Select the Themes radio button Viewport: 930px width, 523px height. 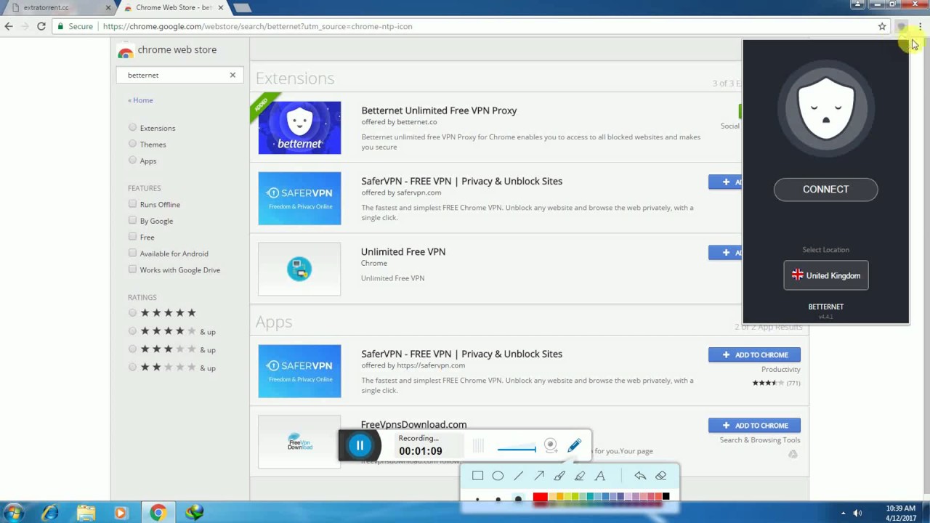(x=132, y=143)
